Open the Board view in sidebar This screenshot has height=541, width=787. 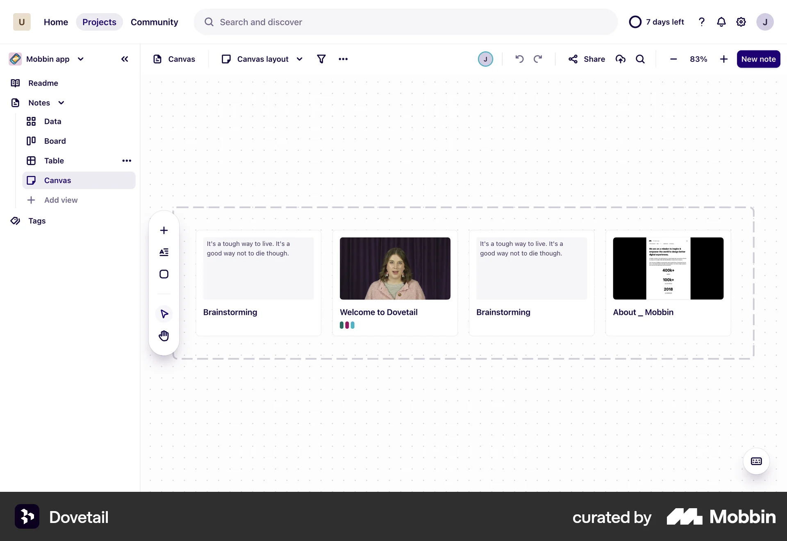tap(55, 141)
